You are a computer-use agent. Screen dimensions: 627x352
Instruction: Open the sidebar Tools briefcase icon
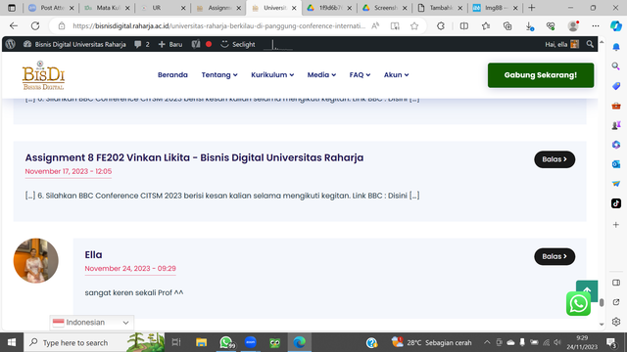616,106
